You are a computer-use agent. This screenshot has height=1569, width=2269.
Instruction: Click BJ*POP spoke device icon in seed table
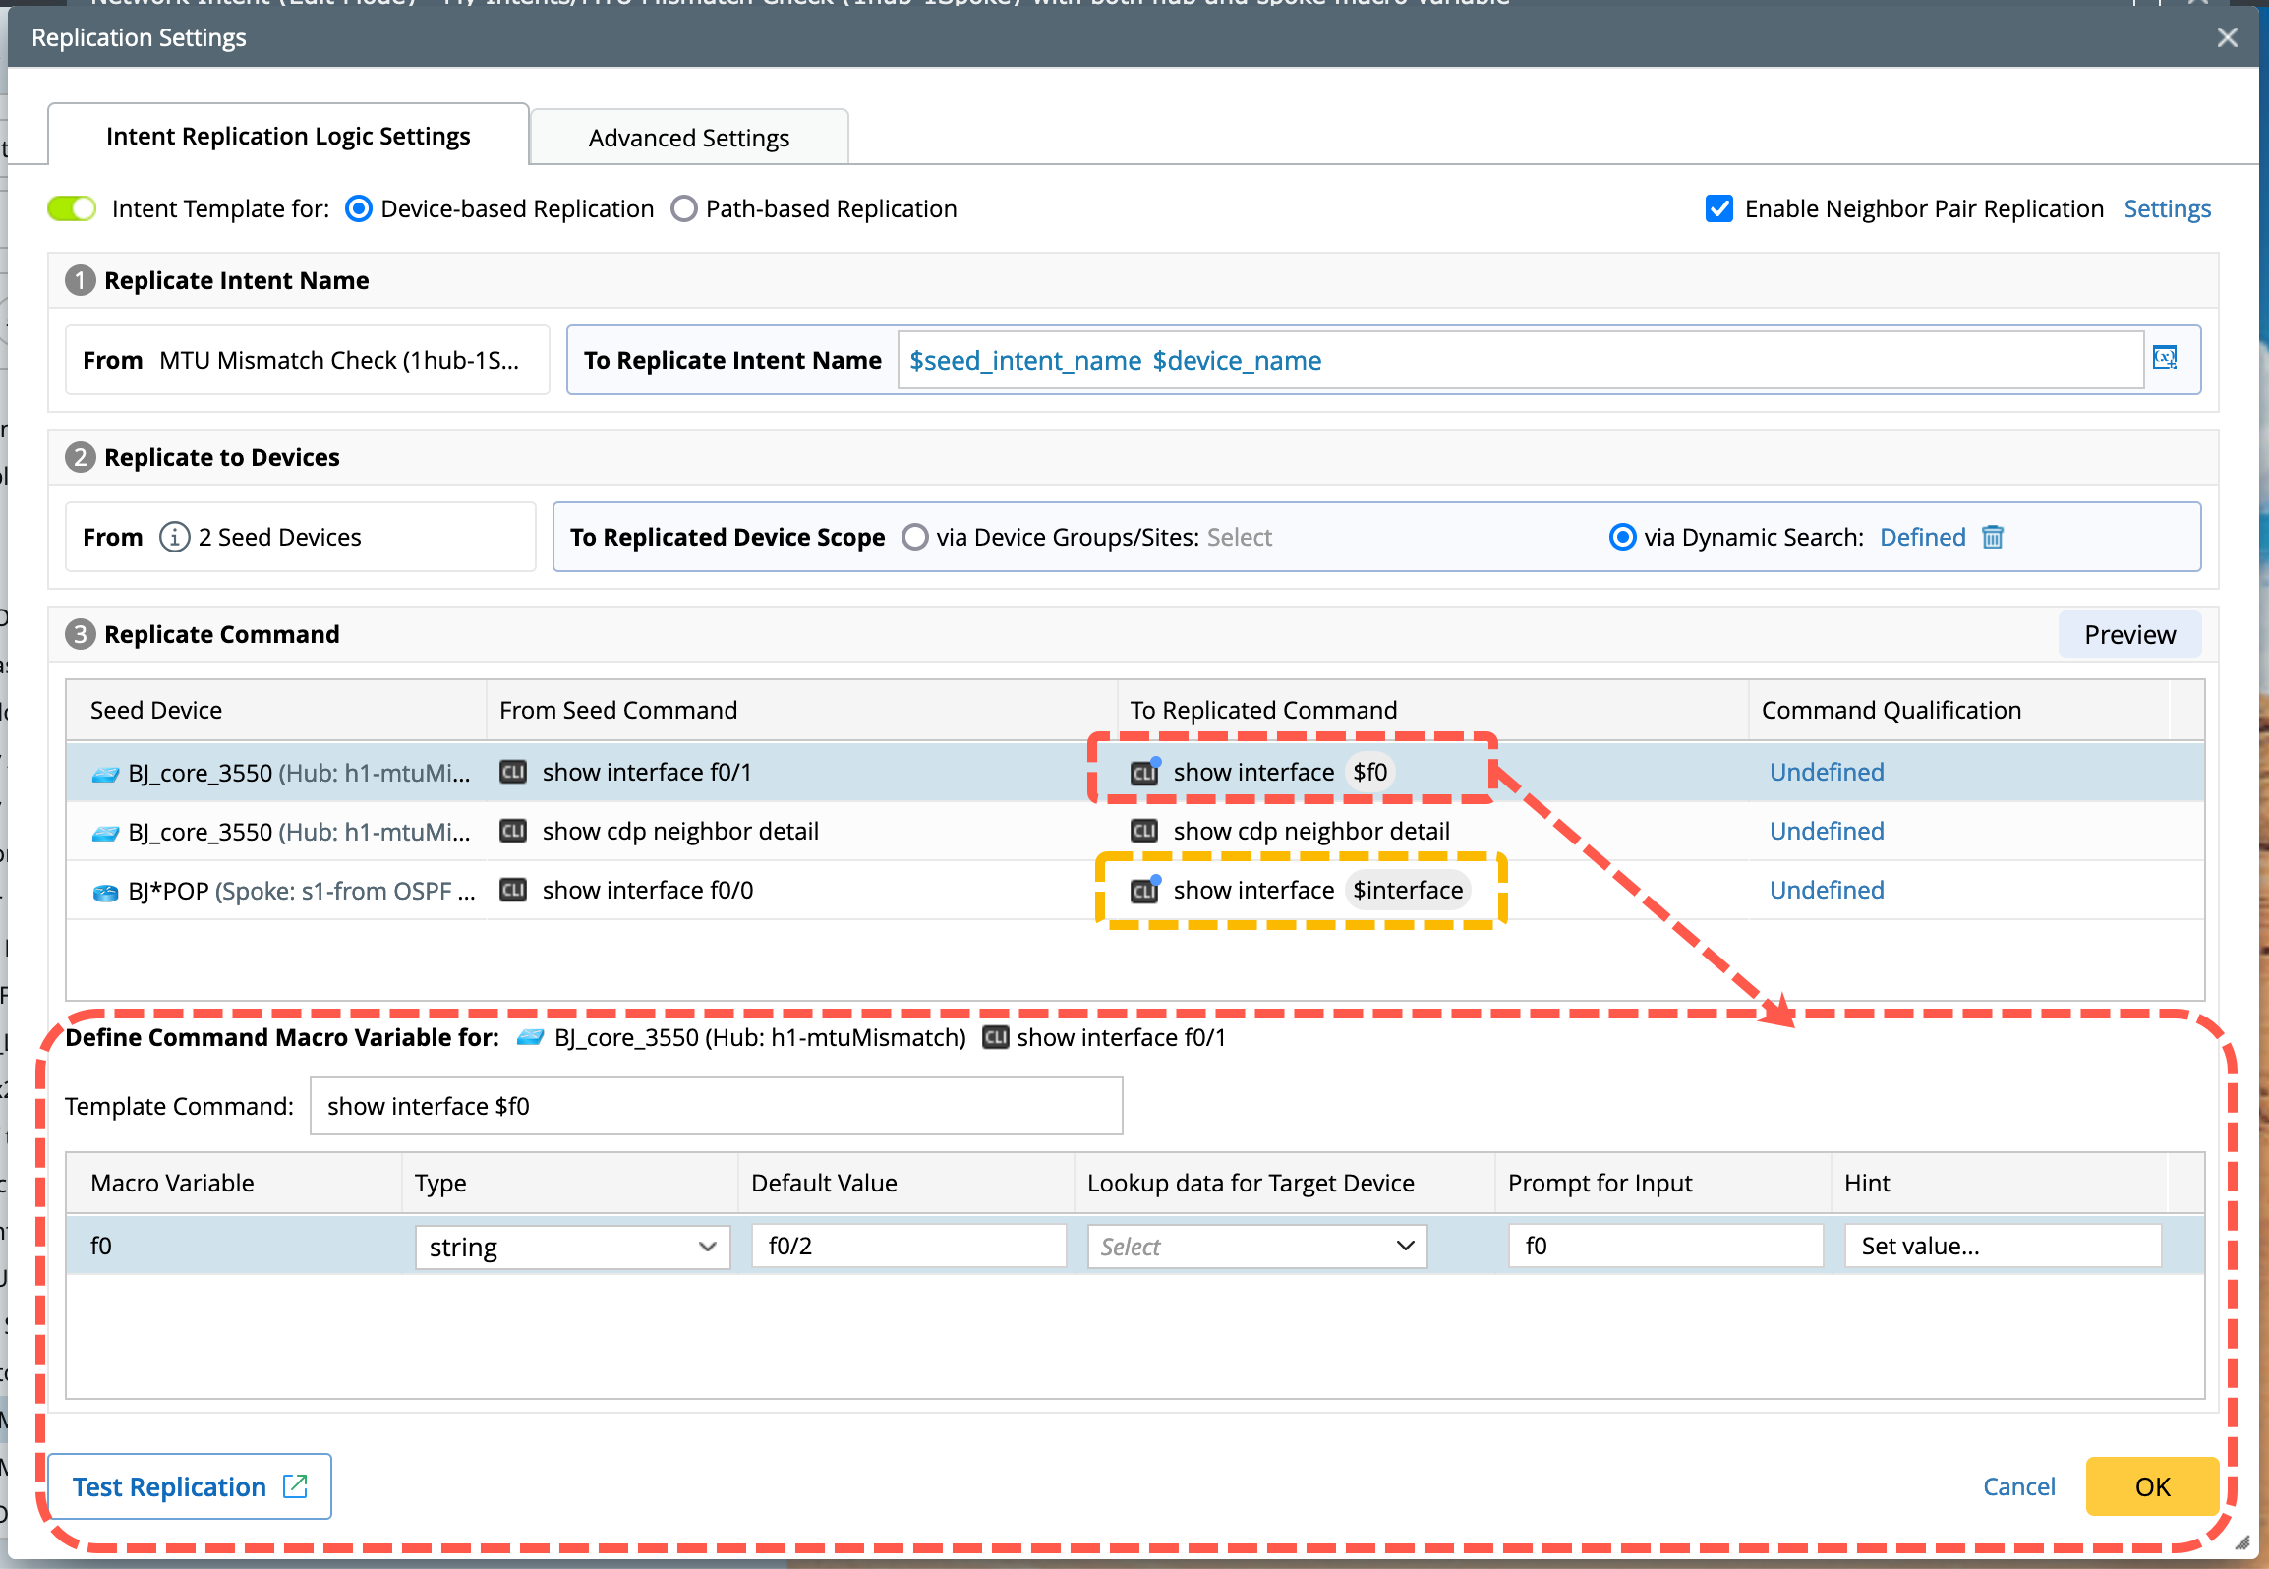coord(105,892)
